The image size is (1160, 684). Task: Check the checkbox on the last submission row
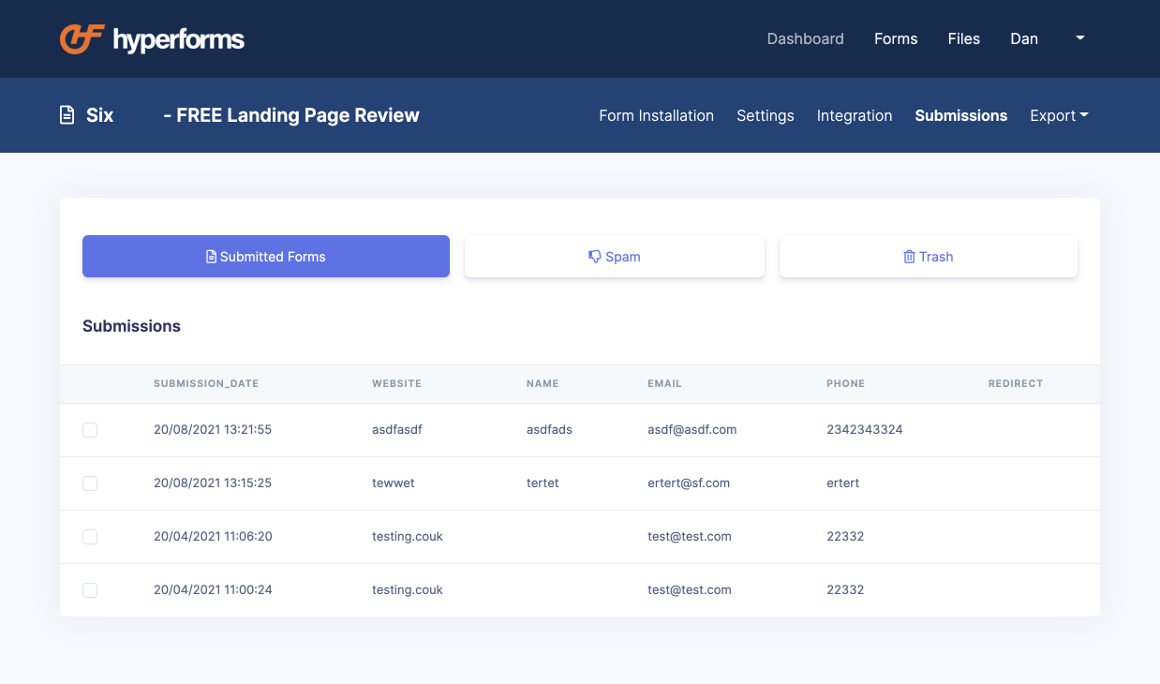click(x=90, y=590)
